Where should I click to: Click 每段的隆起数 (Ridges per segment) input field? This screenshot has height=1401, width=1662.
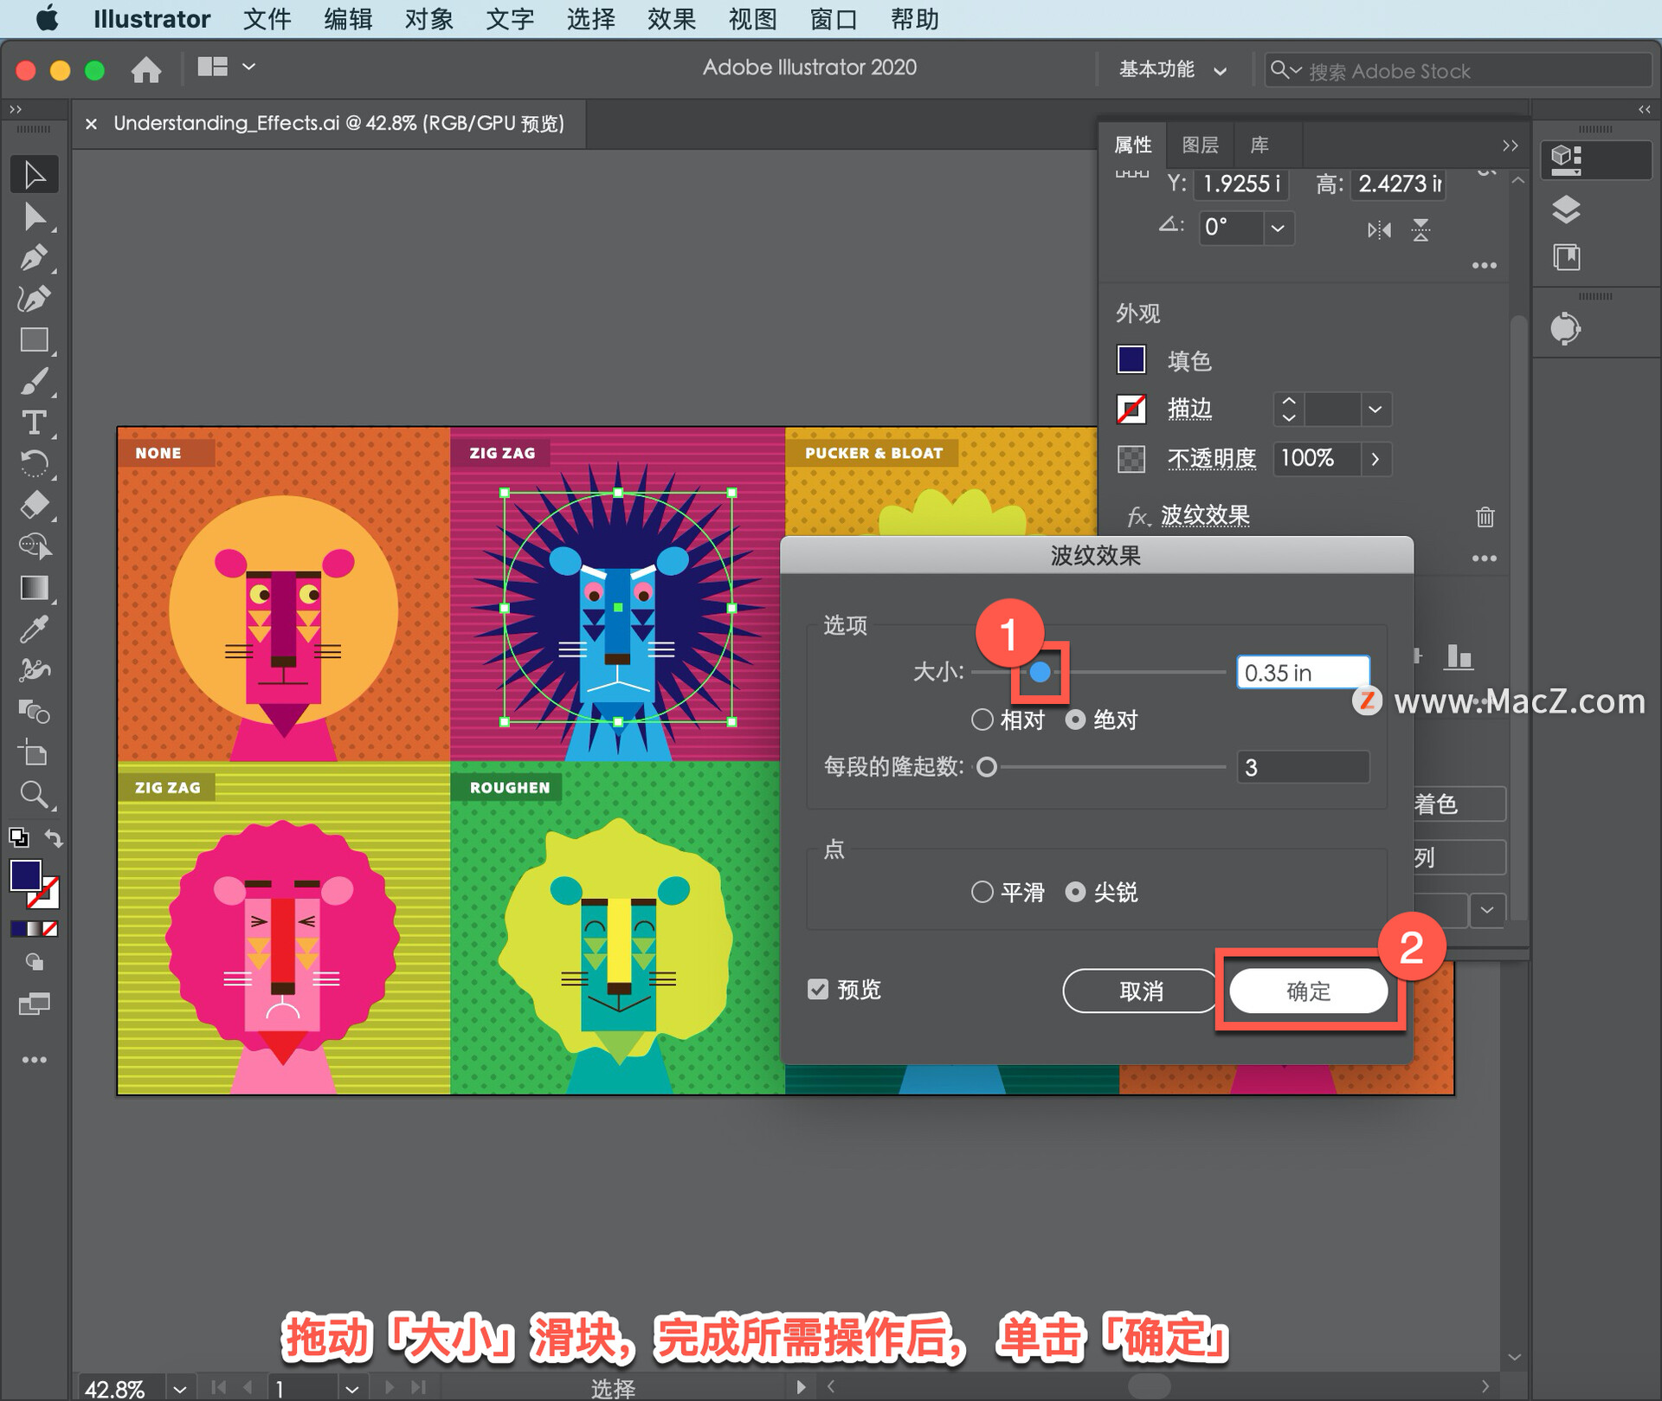coord(1304,765)
